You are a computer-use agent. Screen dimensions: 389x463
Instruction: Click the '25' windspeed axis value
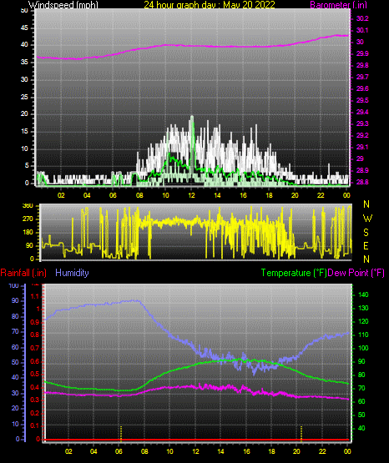24,97
